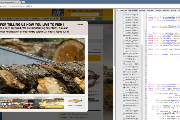This screenshot has width=180, height=120.
Task: Open the CONTEST & GAMES navigation item
Action: point(70,19)
